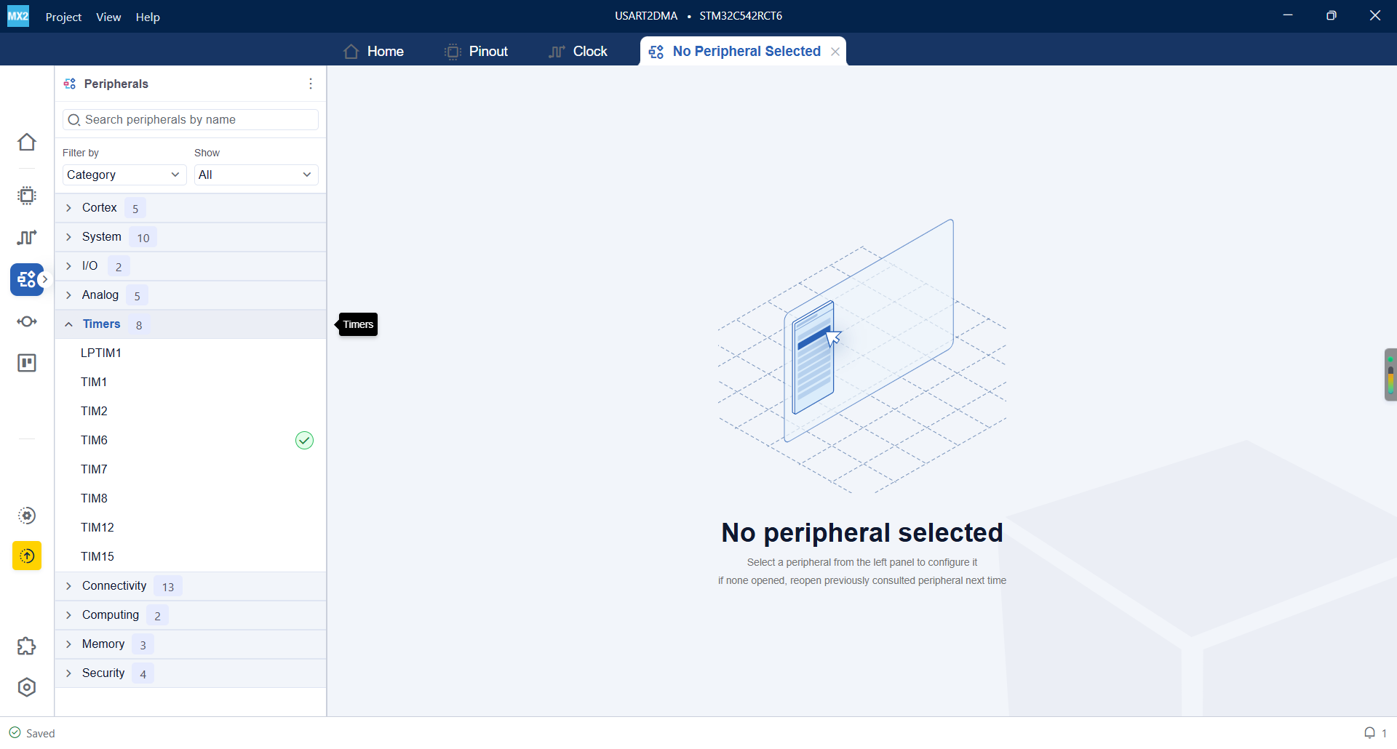Select the TIM15 peripheral
This screenshot has height=749, width=1397.
click(190, 556)
